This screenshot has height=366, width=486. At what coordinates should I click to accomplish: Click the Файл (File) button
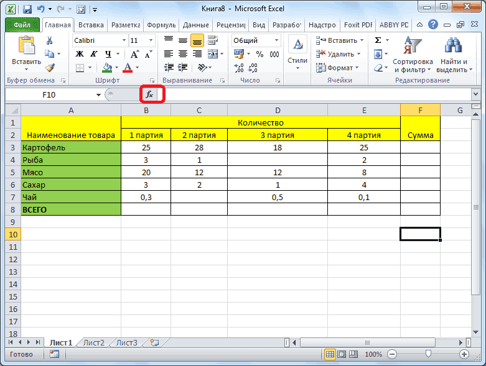click(23, 25)
